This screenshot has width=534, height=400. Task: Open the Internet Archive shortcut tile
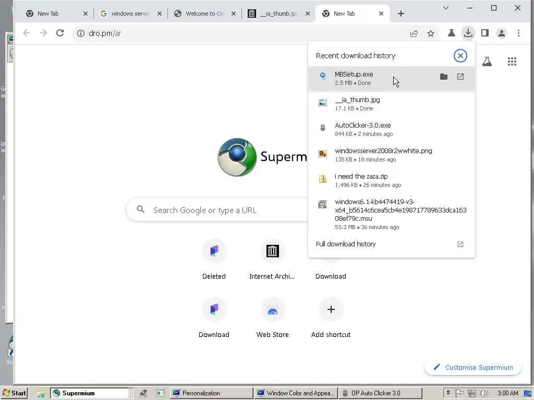pos(272,260)
